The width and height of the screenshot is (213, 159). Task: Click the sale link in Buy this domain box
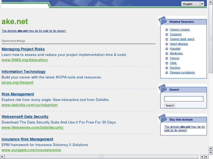click(x=185, y=128)
